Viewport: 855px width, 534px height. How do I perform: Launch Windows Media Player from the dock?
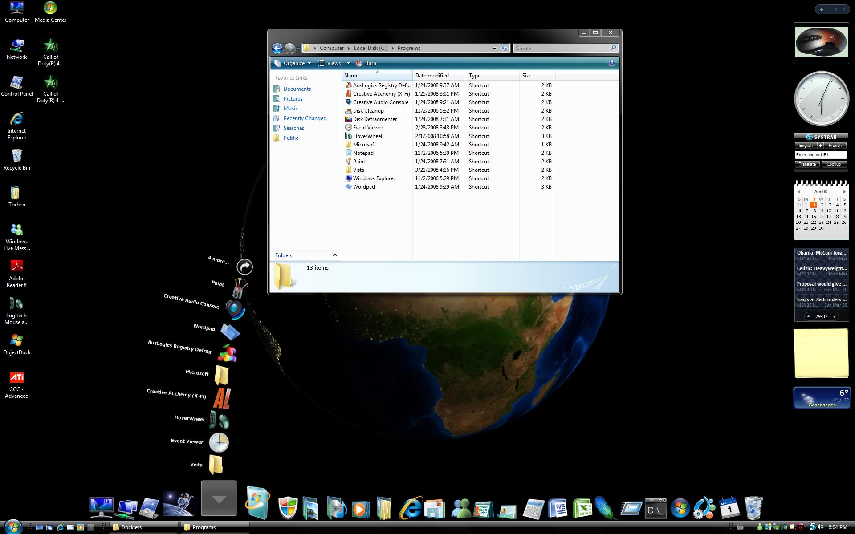pos(360,509)
